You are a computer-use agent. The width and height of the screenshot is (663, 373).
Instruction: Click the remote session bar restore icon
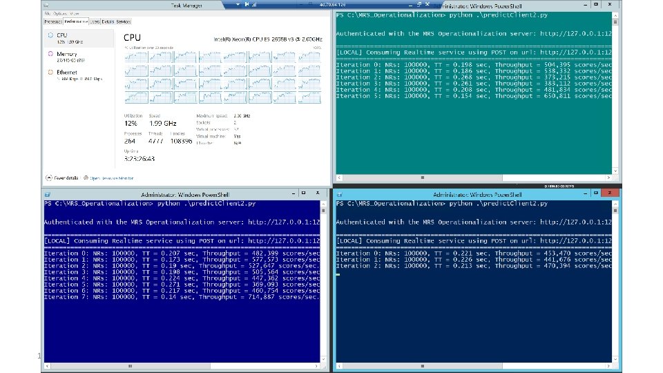(x=419, y=4)
